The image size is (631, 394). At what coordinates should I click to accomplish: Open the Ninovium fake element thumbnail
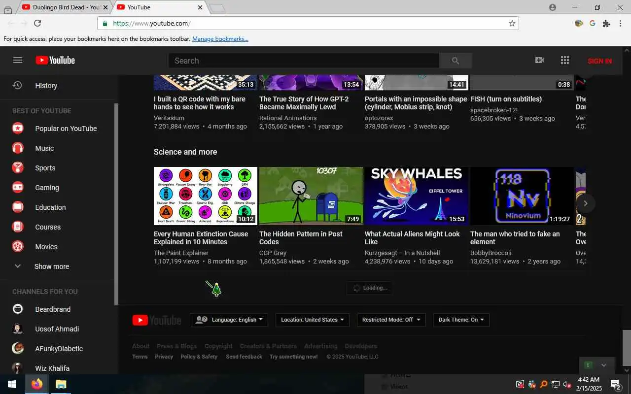522,196
